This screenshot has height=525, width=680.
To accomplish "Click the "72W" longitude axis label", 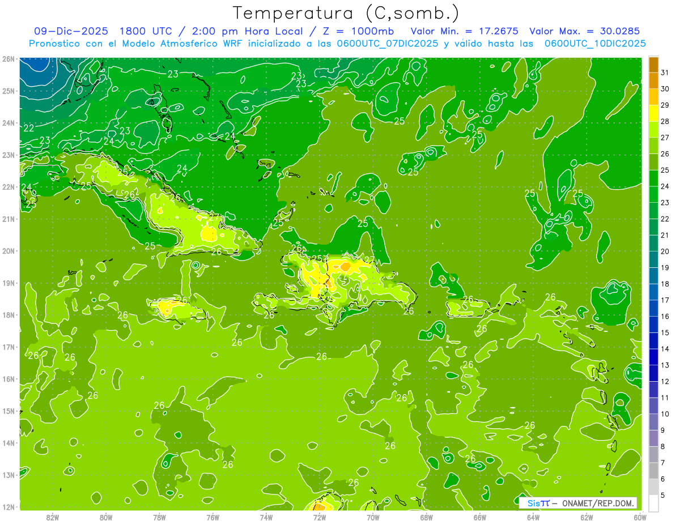I will pos(320,517).
